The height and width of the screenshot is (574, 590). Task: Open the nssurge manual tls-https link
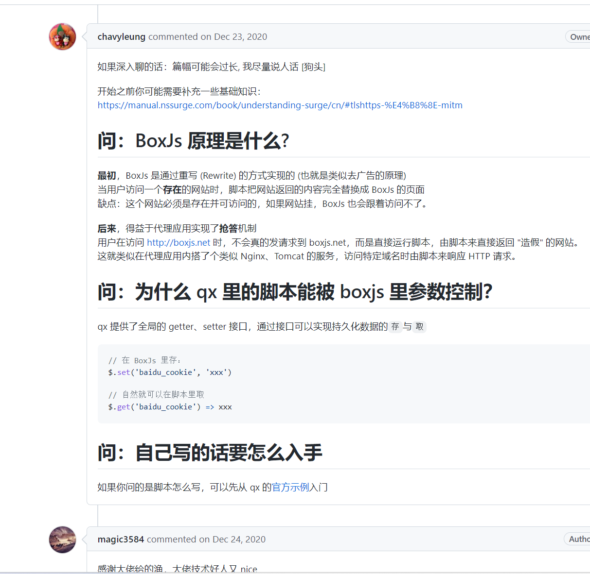[280, 105]
